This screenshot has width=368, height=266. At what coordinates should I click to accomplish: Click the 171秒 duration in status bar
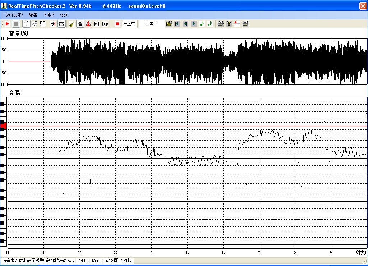point(126,260)
